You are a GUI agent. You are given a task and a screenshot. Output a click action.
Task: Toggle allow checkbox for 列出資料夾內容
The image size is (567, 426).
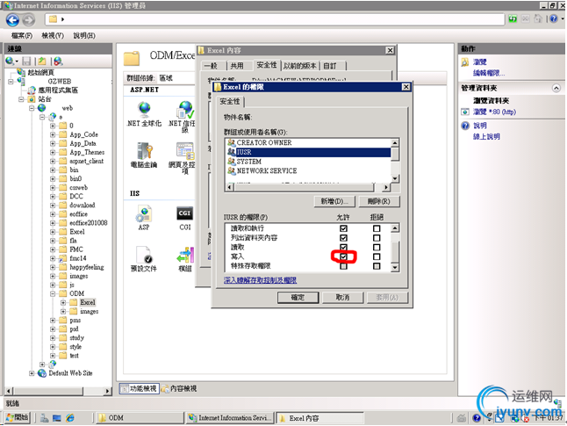pos(343,238)
